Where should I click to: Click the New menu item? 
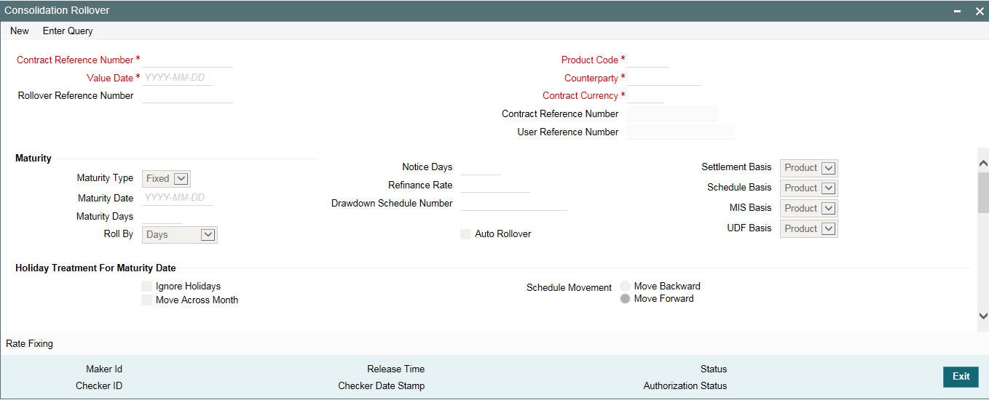[20, 31]
